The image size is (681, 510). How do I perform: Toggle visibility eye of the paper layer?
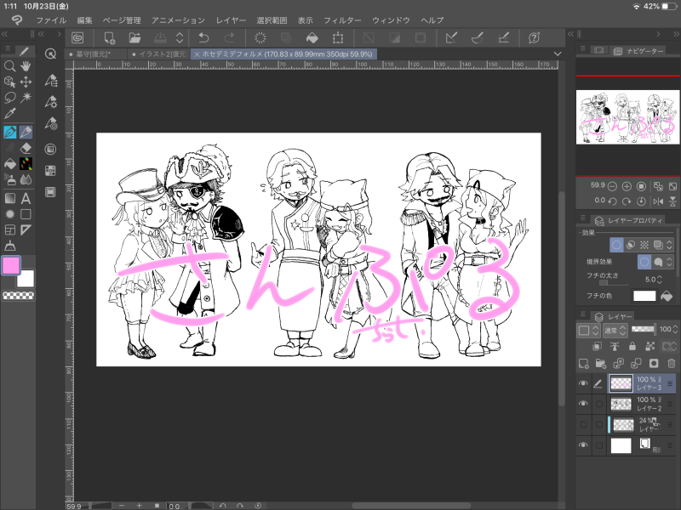[x=583, y=445]
